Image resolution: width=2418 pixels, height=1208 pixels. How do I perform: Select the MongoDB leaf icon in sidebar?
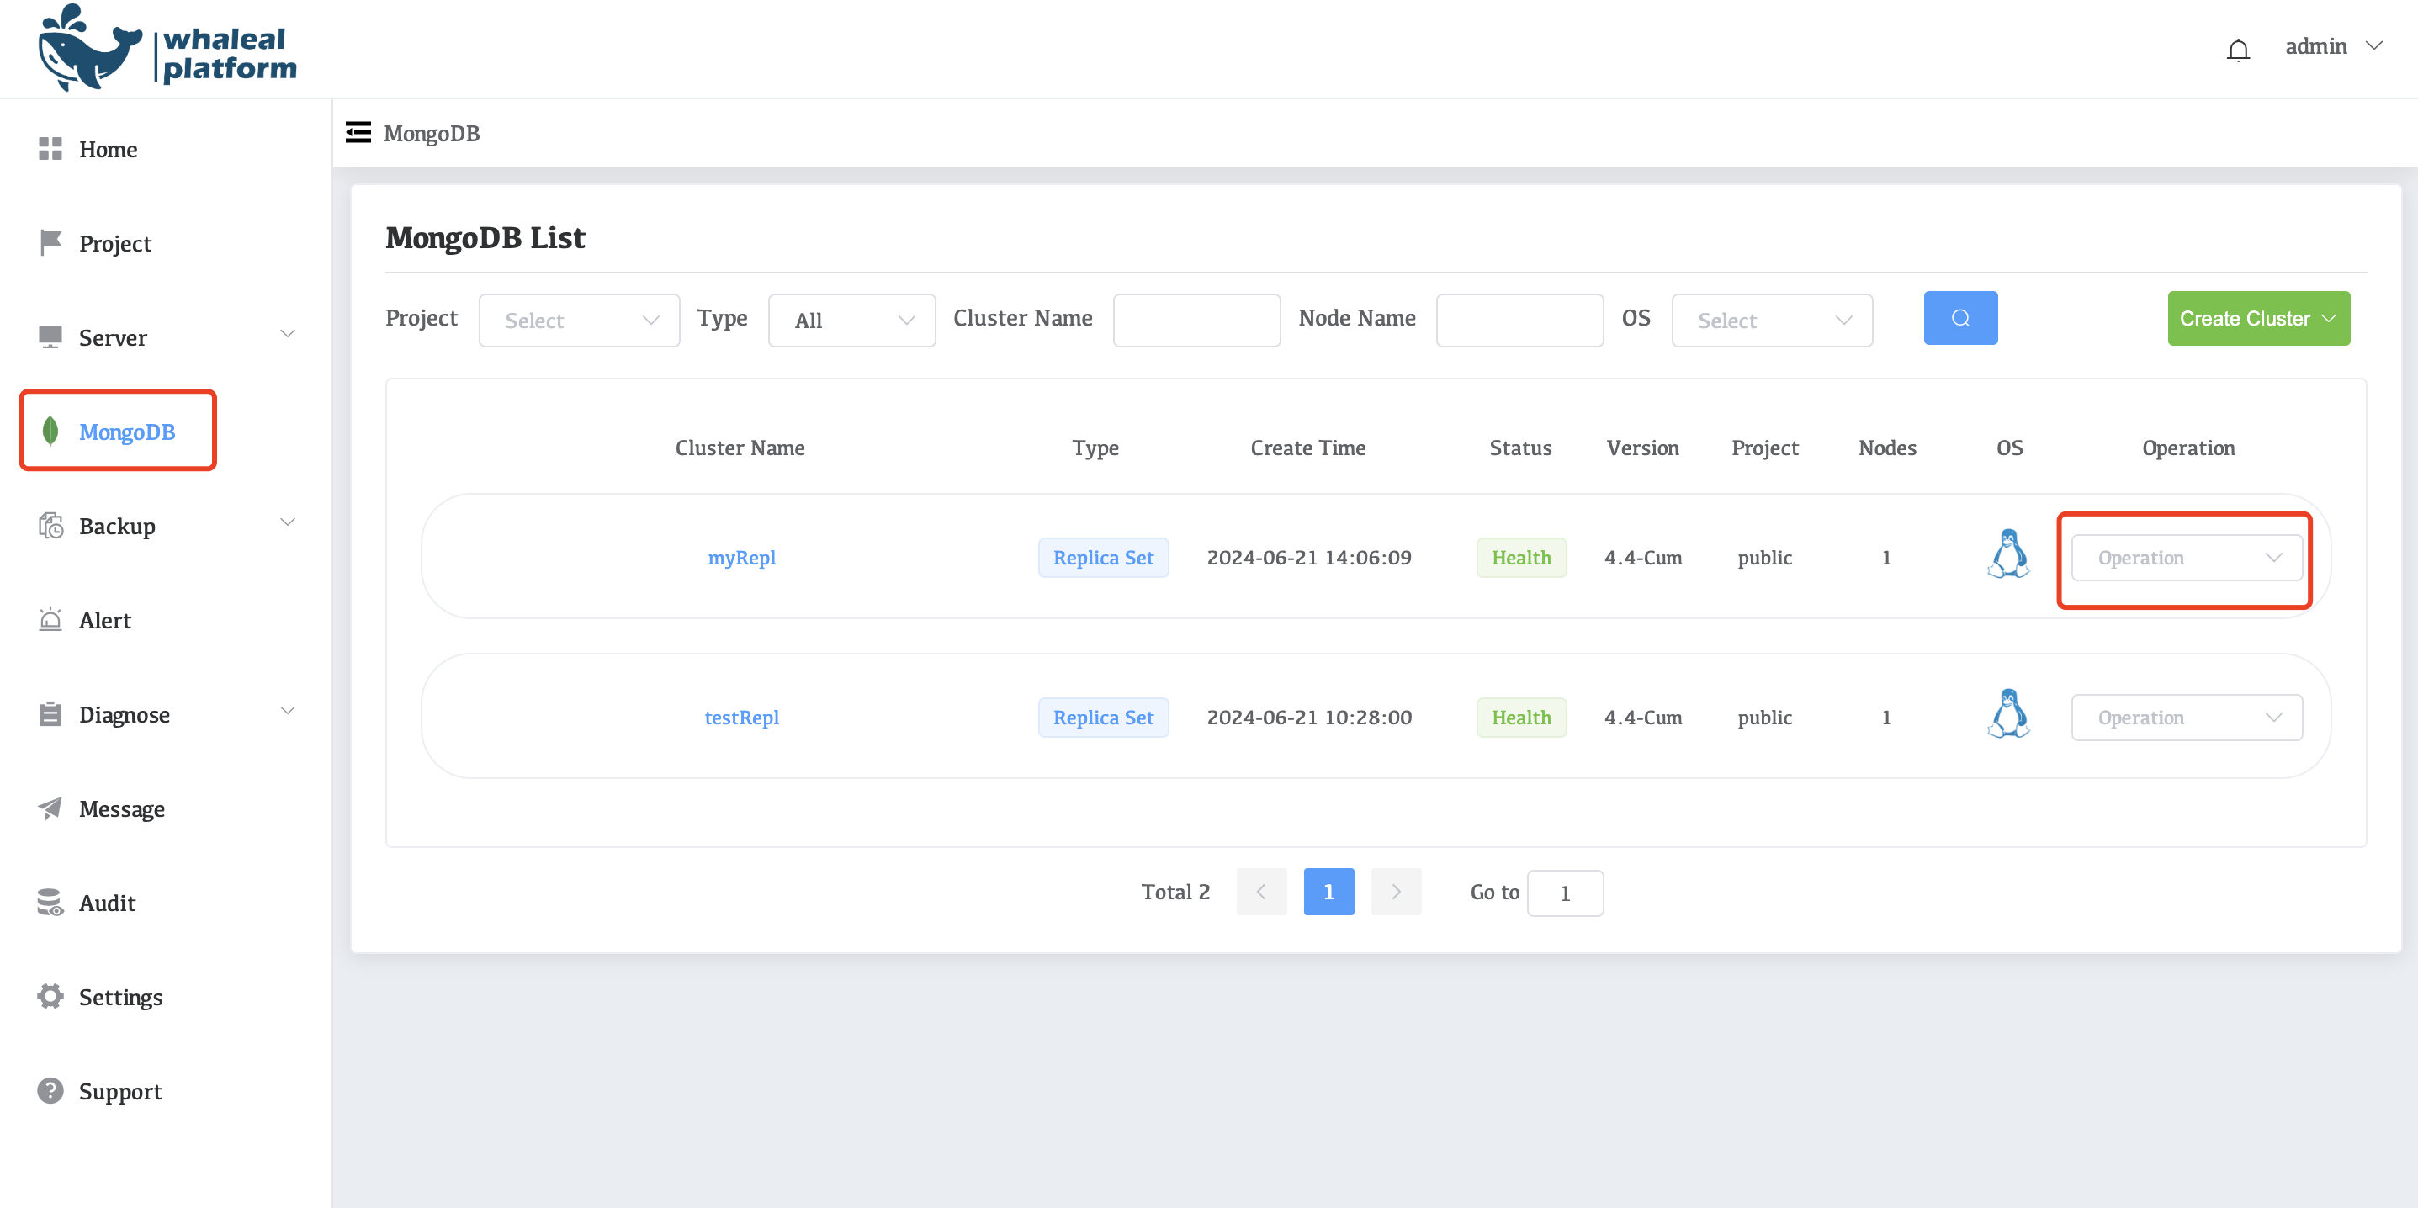pos(50,432)
